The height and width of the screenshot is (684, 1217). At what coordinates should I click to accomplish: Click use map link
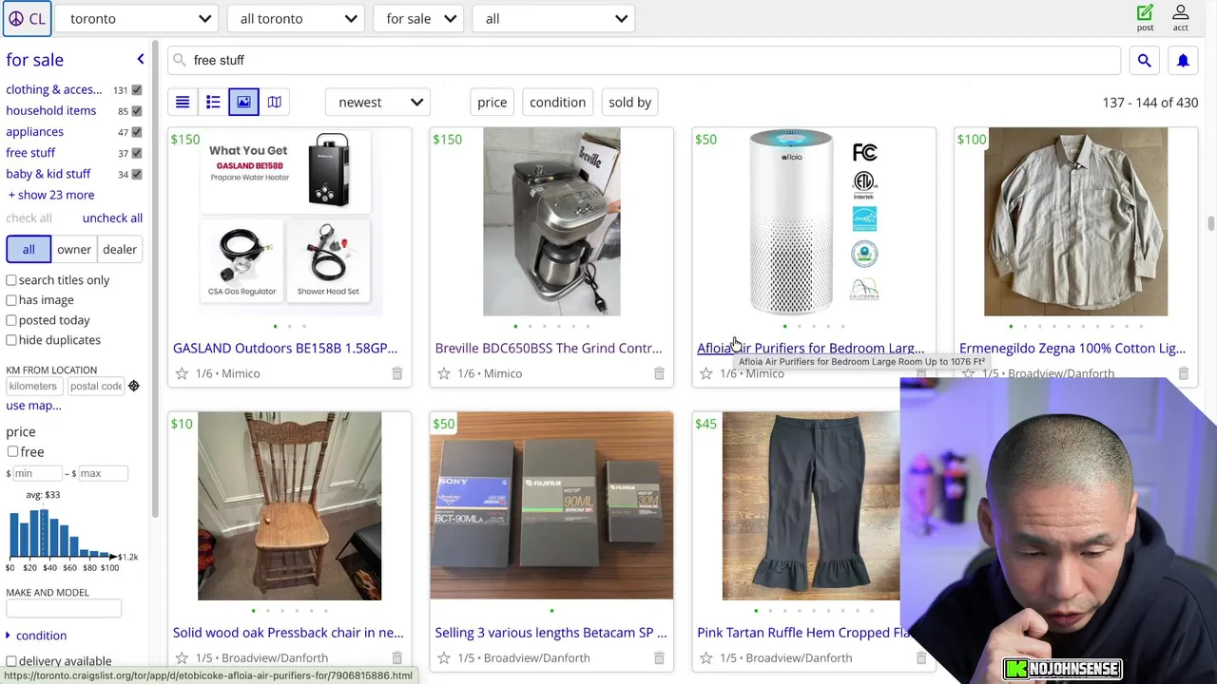tap(33, 406)
